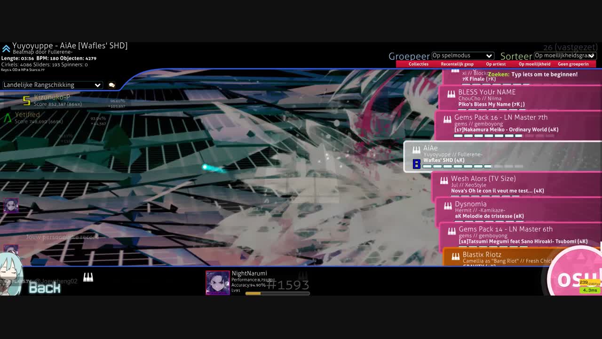Click piano icon on BLESS YoUr NAME
This screenshot has width=602, height=339.
451,94
